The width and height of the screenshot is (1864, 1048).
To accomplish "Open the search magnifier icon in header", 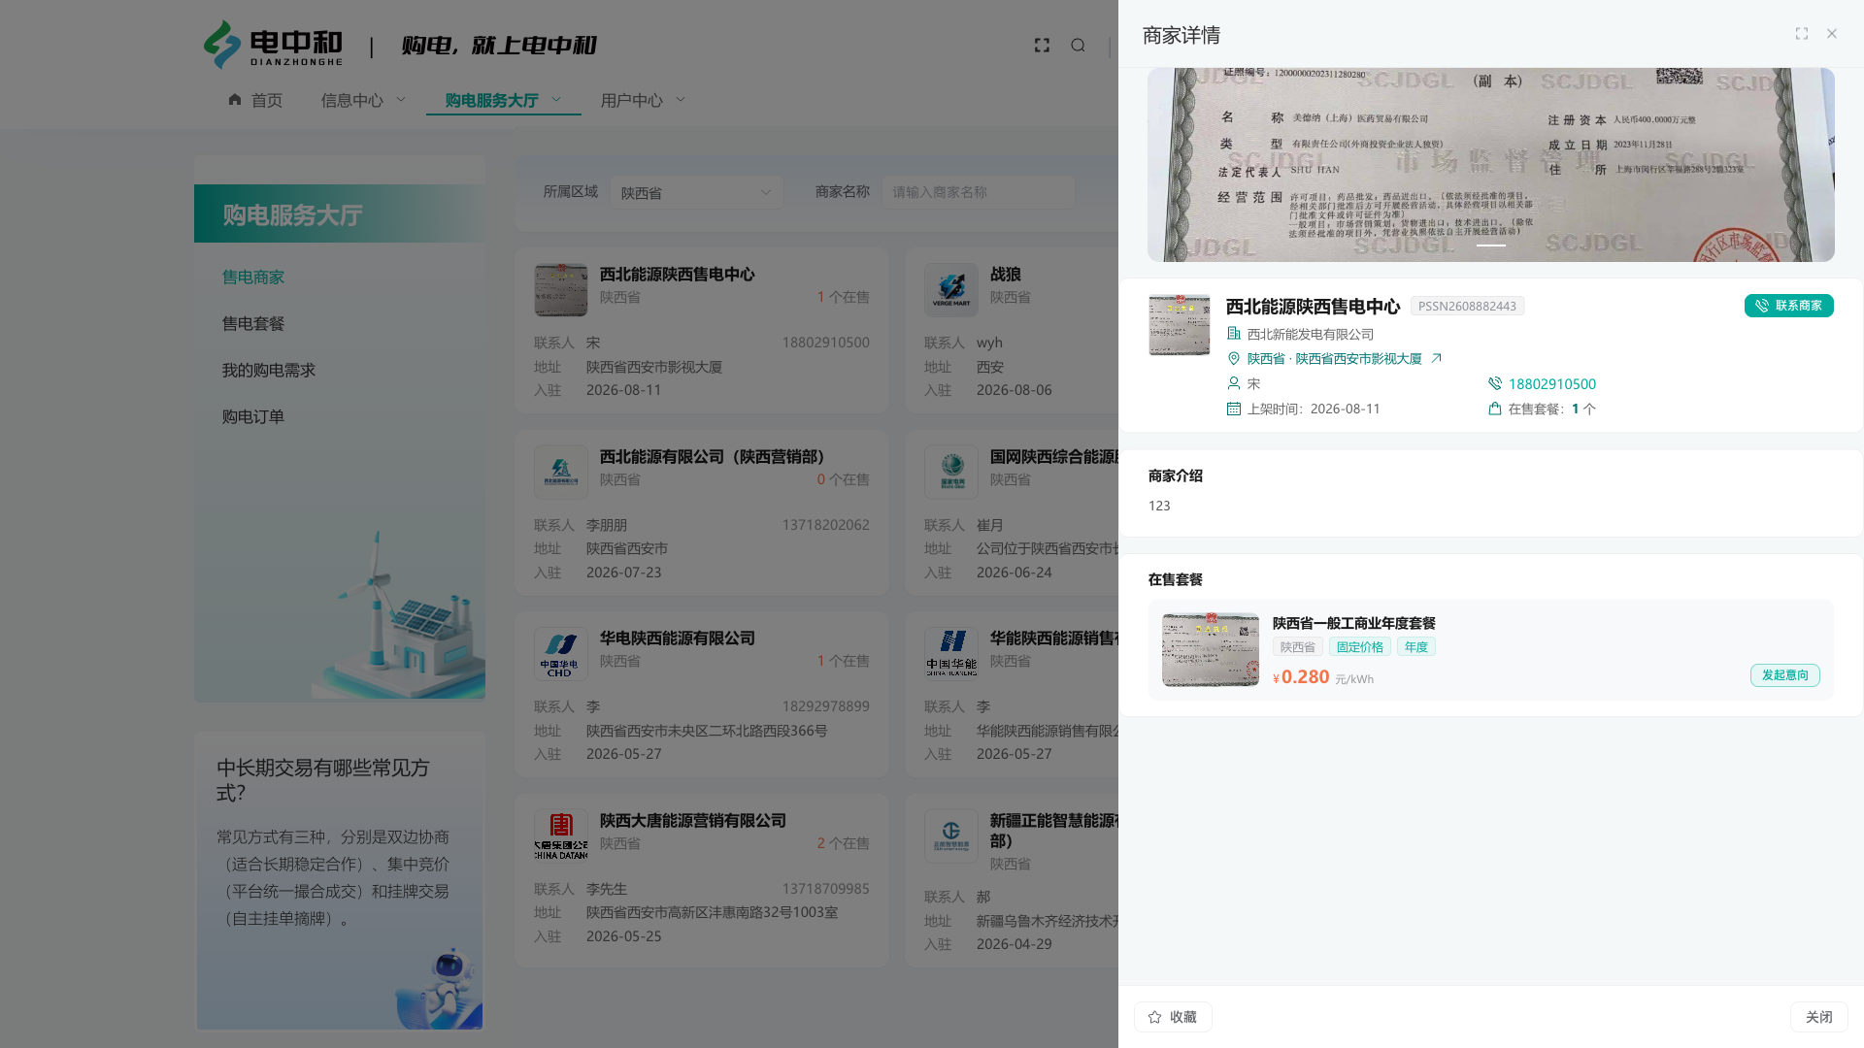I will click(x=1078, y=46).
